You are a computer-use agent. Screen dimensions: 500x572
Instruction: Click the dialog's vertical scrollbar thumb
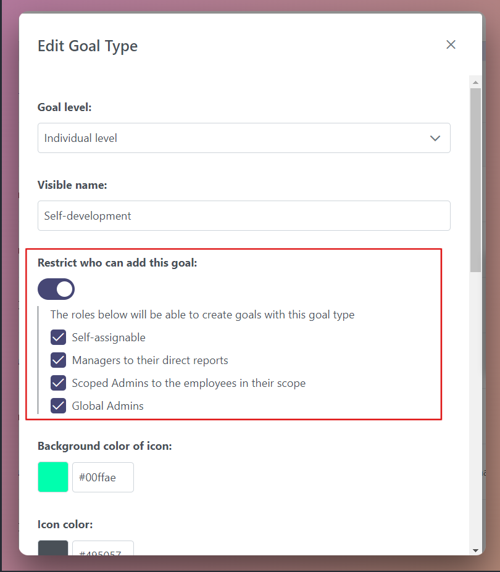click(475, 179)
